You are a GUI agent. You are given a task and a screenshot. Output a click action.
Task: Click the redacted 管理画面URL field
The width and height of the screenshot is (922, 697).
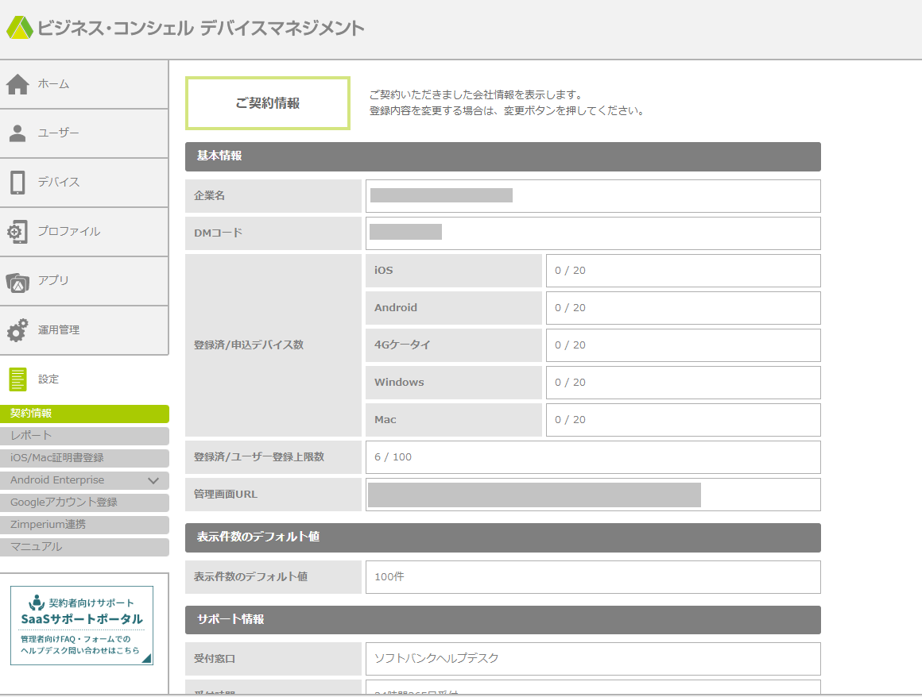point(534,495)
